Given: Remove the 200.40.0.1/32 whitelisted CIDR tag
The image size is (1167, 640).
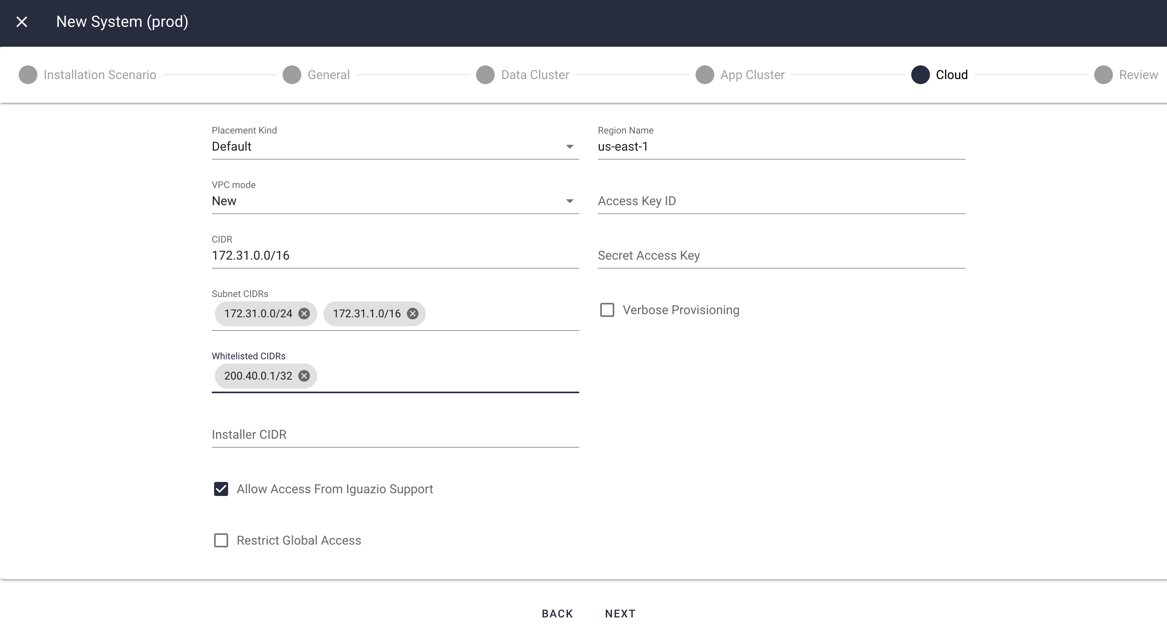Looking at the screenshot, I should click(304, 375).
